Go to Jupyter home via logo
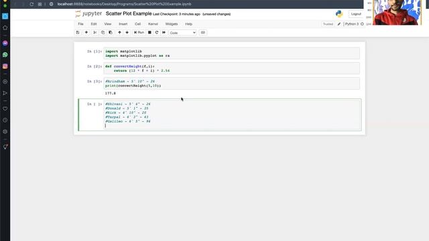 pyautogui.click(x=88, y=13)
